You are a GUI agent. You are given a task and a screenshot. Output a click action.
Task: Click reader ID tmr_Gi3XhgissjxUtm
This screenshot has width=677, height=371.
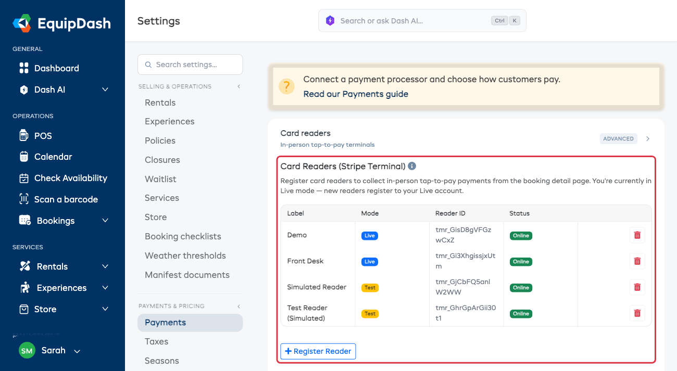click(465, 261)
